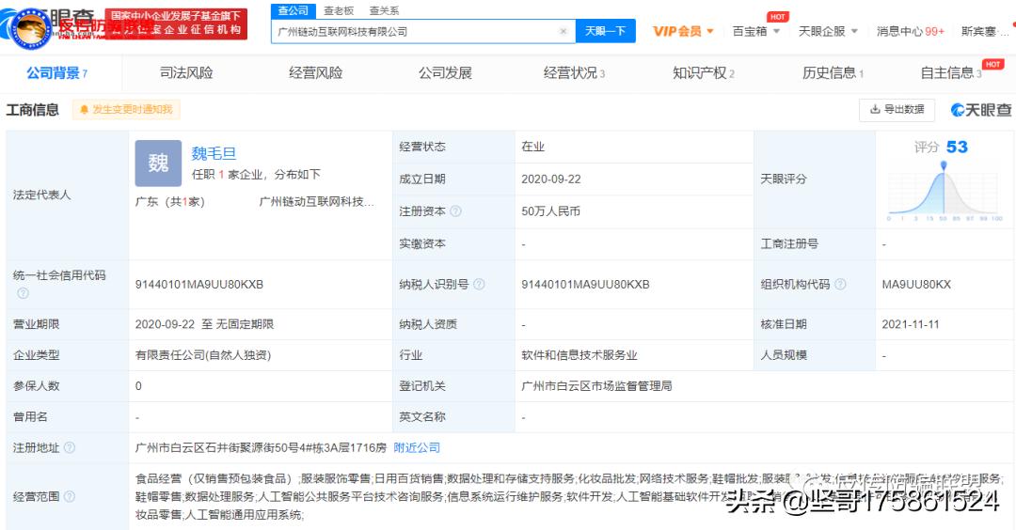
Task: Click the 天眼一下 search button
Action: coord(605,31)
